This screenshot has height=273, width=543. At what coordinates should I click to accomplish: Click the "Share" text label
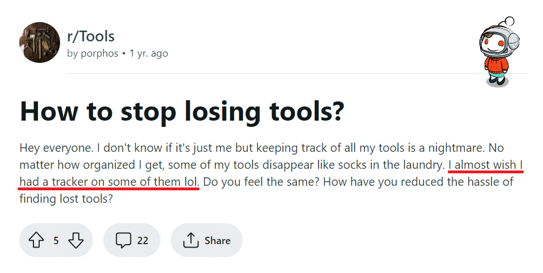coord(218,240)
